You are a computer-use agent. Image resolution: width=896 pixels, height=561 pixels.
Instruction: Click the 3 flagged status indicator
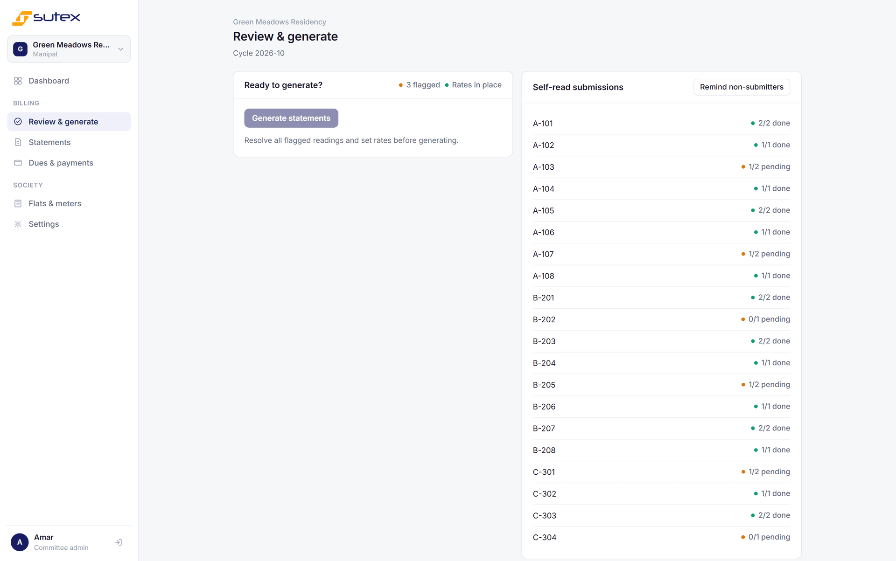point(419,85)
